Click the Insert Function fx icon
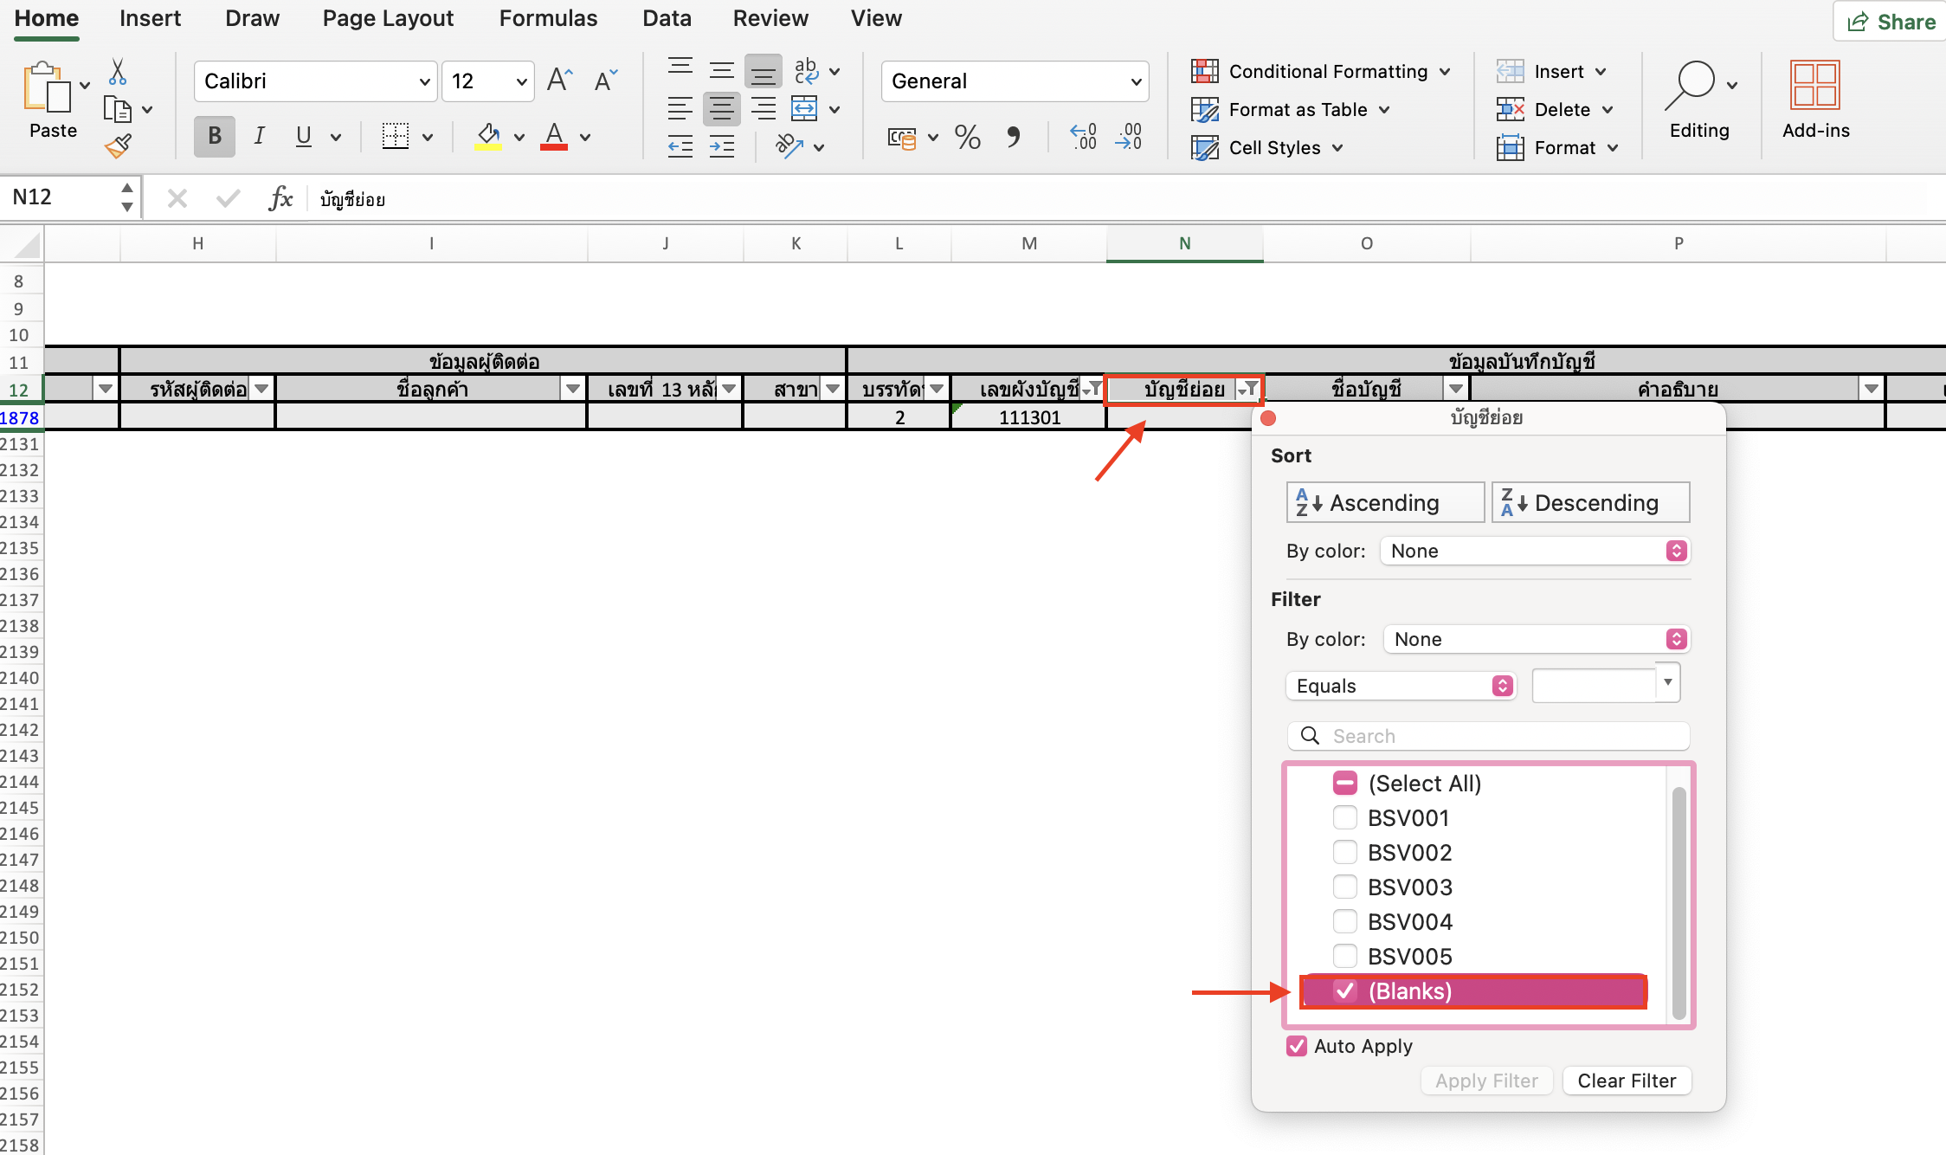 click(x=280, y=198)
